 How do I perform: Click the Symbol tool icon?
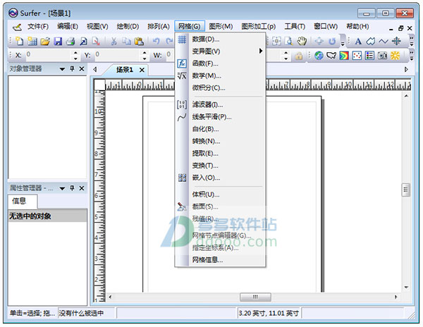[396, 42]
